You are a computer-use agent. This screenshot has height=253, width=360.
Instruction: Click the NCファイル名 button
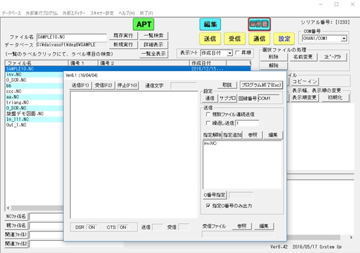[16, 216]
